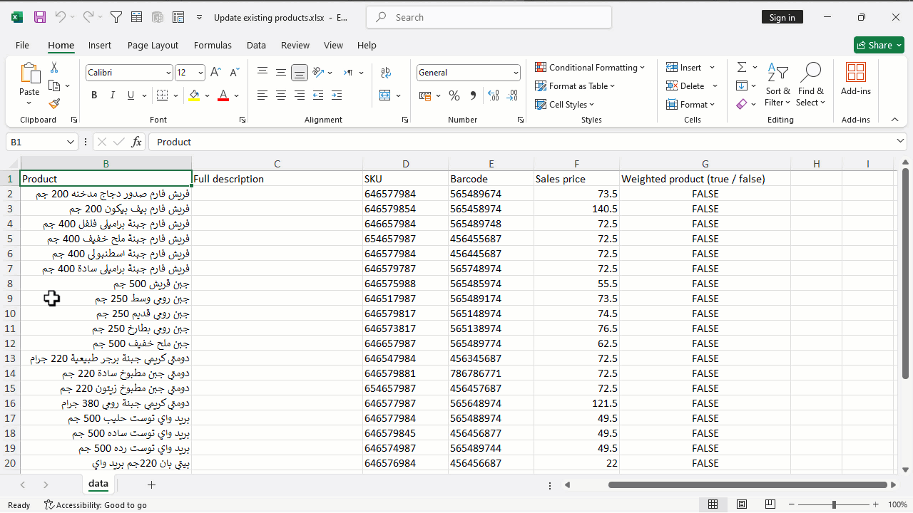Click the zoom slider in status bar

(835, 504)
